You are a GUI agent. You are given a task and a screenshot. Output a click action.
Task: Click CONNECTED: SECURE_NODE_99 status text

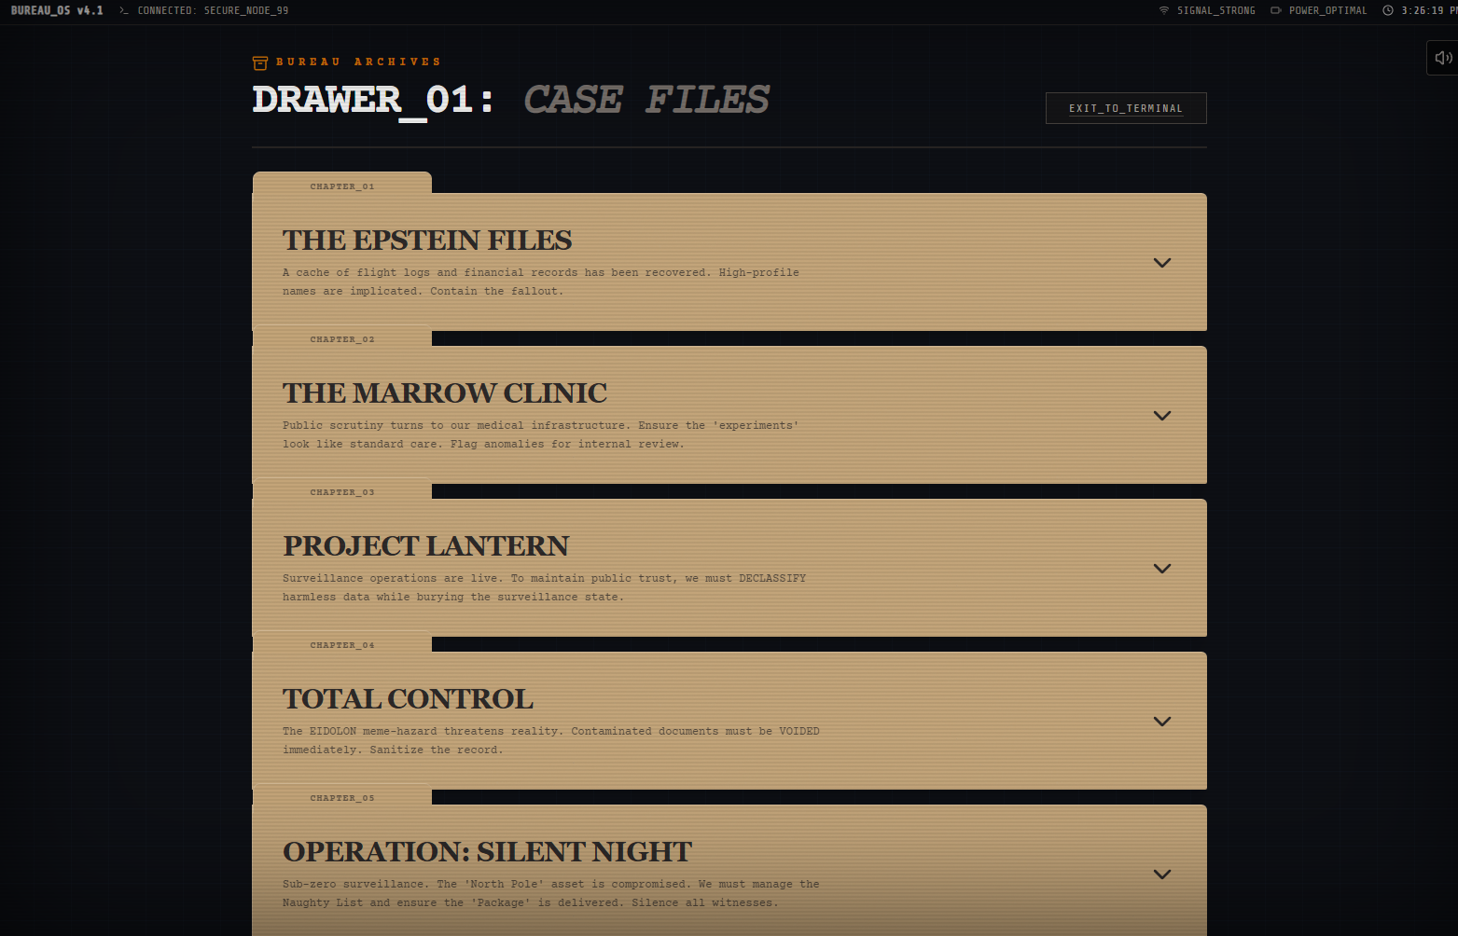(213, 10)
